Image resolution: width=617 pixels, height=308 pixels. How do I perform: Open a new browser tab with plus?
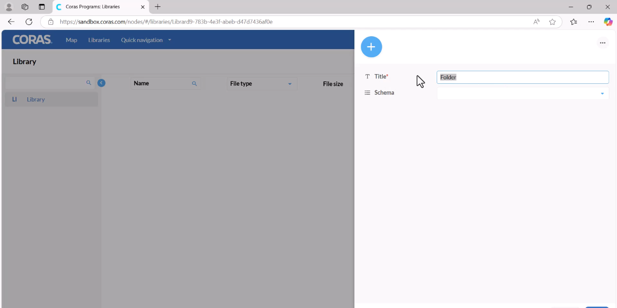(x=158, y=7)
